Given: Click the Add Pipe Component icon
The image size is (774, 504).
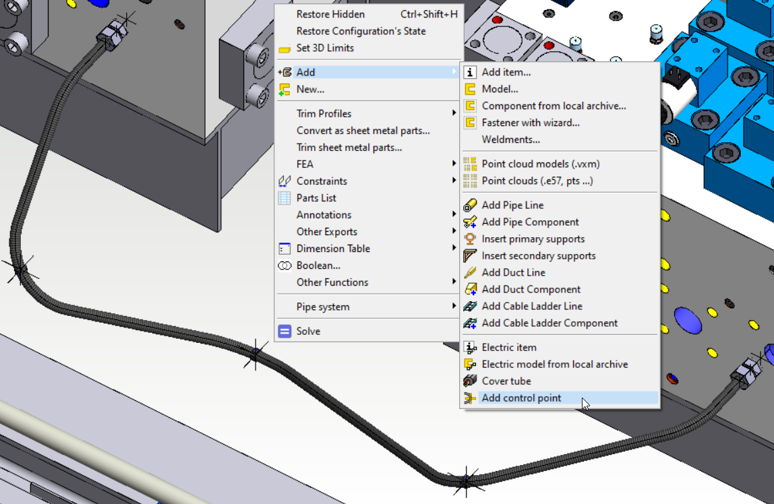Looking at the screenshot, I should point(470,222).
